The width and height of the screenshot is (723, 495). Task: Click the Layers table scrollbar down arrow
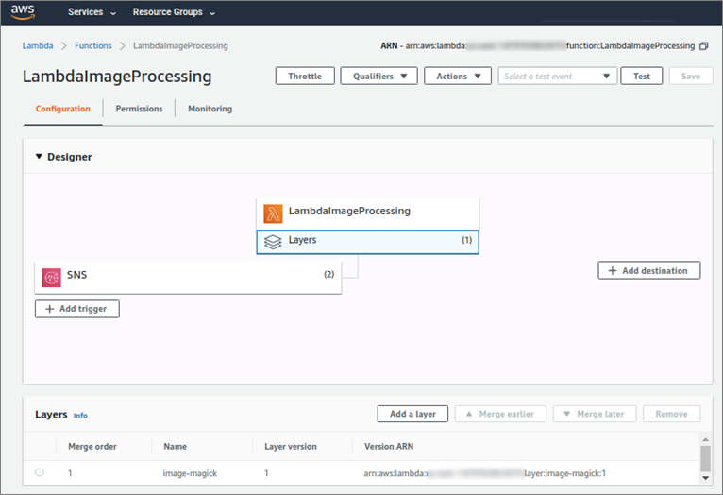coord(705,478)
